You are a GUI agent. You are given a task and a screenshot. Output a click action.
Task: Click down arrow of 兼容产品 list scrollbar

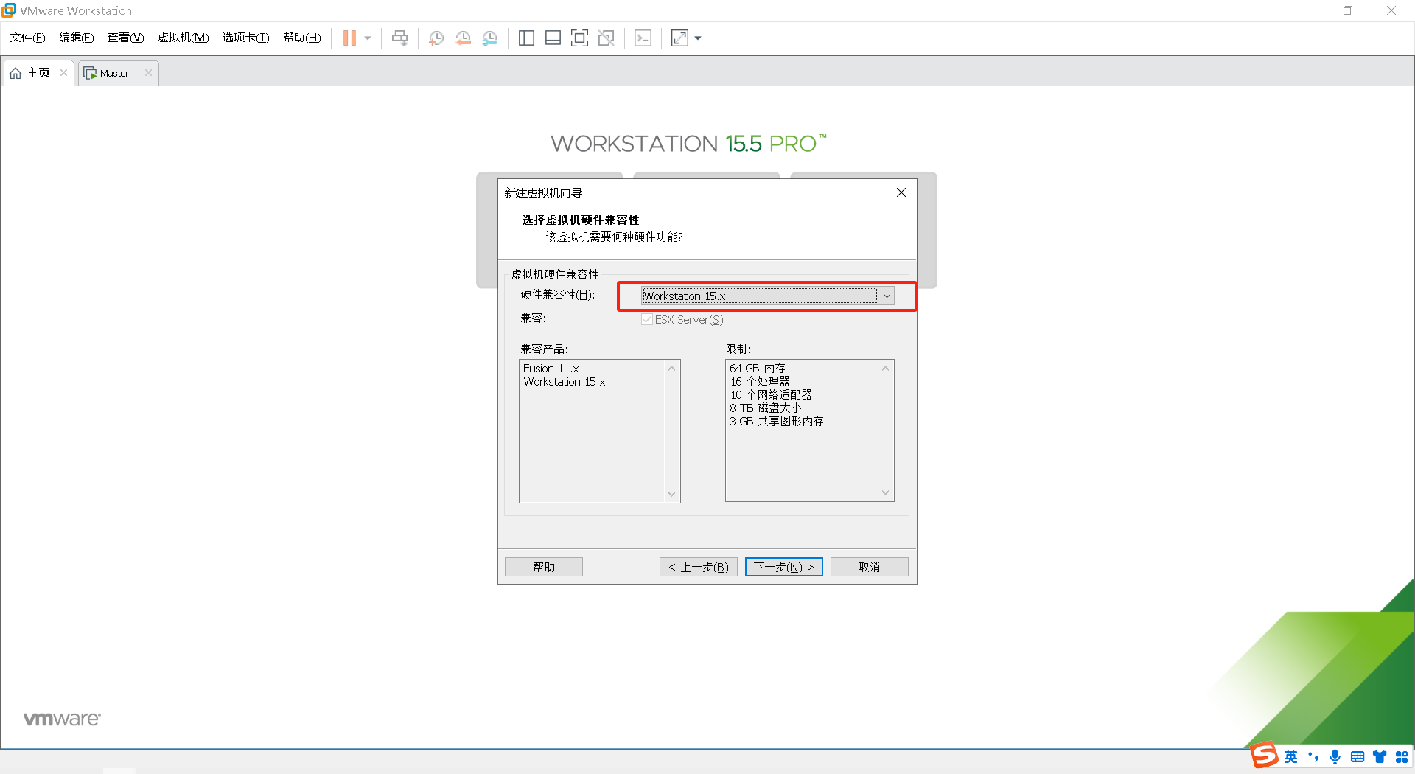671,494
